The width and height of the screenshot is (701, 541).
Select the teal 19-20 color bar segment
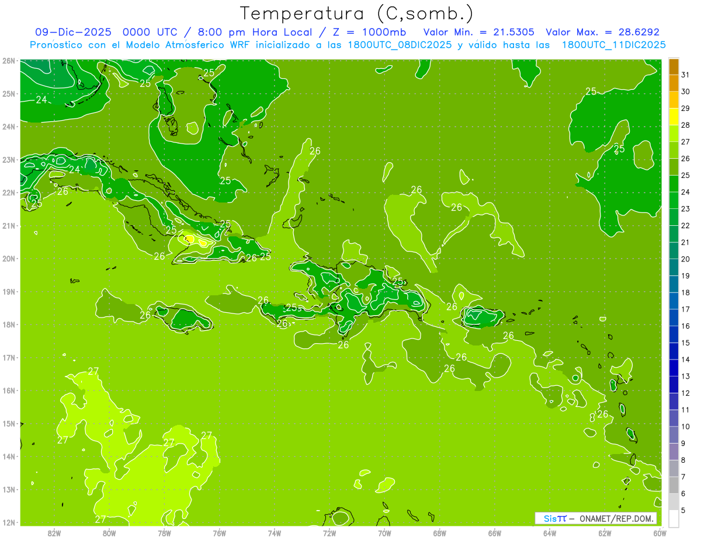click(x=674, y=267)
